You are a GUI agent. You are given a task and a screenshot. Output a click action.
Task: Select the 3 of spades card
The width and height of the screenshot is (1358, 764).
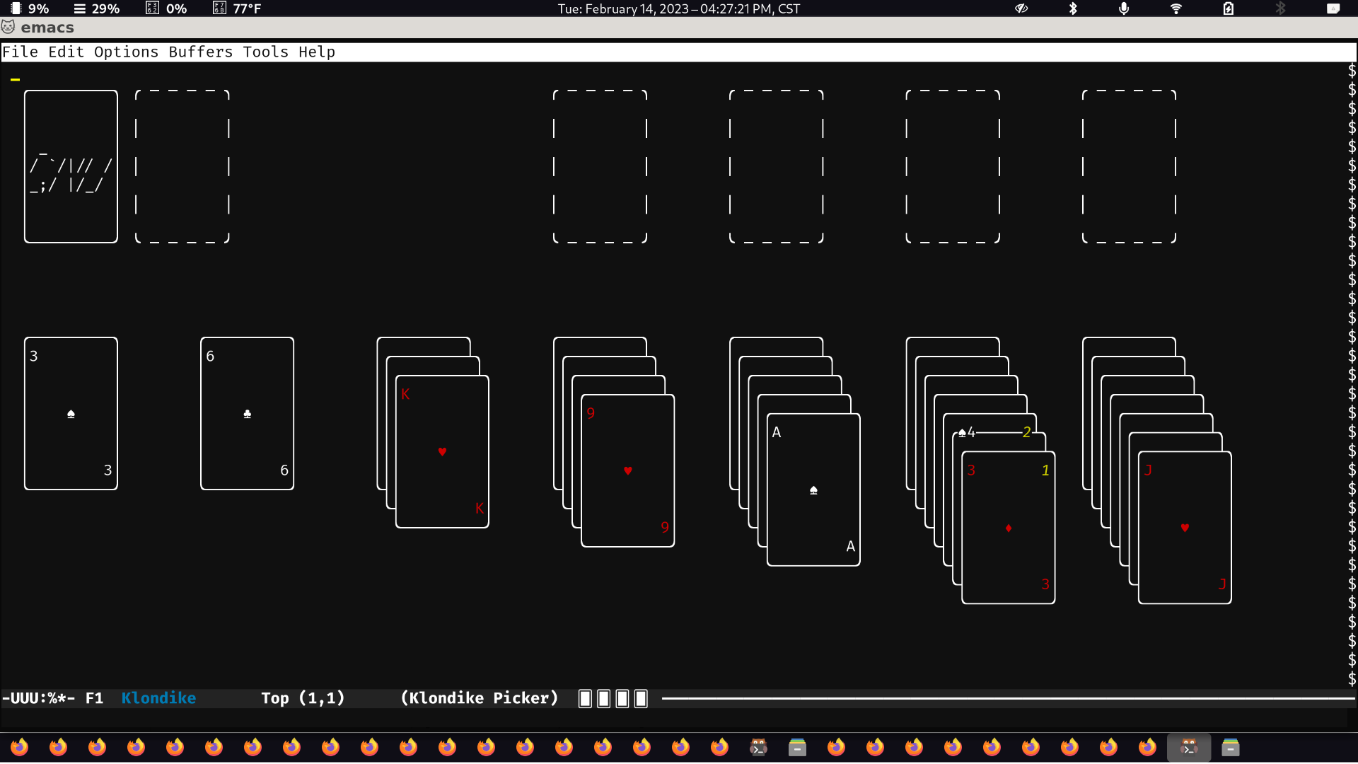[71, 413]
